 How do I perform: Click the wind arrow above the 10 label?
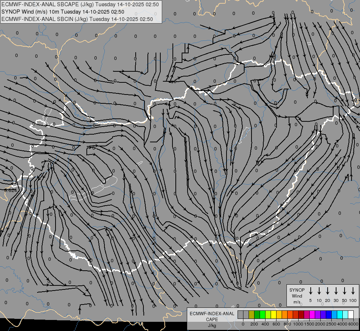pos(319,291)
